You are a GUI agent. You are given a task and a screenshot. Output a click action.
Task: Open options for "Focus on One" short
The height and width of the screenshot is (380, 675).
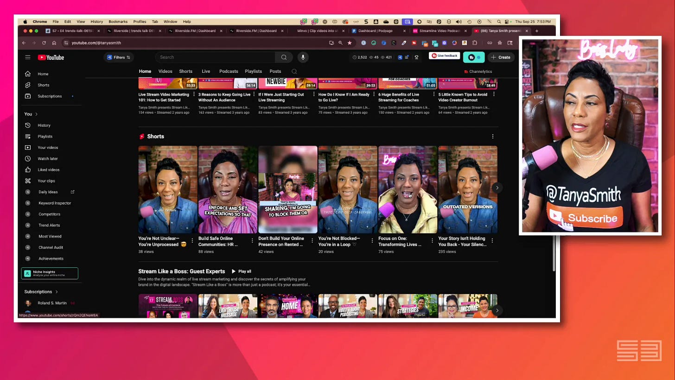[432, 241]
